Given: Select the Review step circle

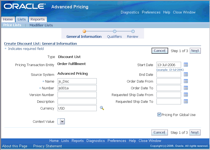Looking at the screenshot, I should pos(133,31).
